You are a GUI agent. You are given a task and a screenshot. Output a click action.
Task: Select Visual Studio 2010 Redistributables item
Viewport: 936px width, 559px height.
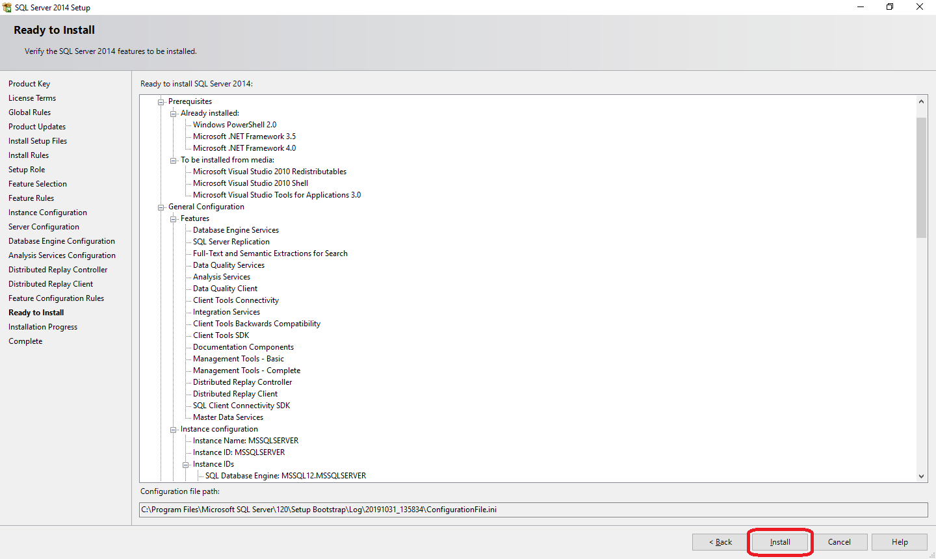click(x=270, y=172)
